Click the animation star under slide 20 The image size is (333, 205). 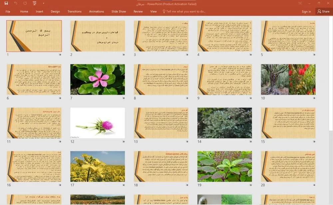pyautogui.click(x=314, y=185)
